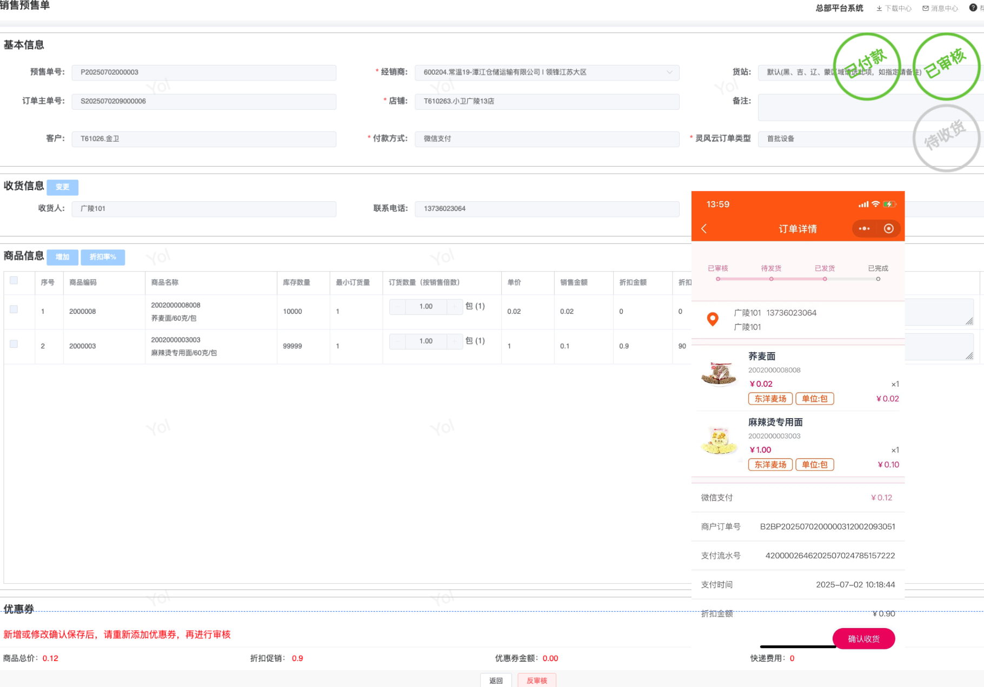Tap the circular target icon in phone header
The width and height of the screenshot is (984, 687).
[x=888, y=229]
